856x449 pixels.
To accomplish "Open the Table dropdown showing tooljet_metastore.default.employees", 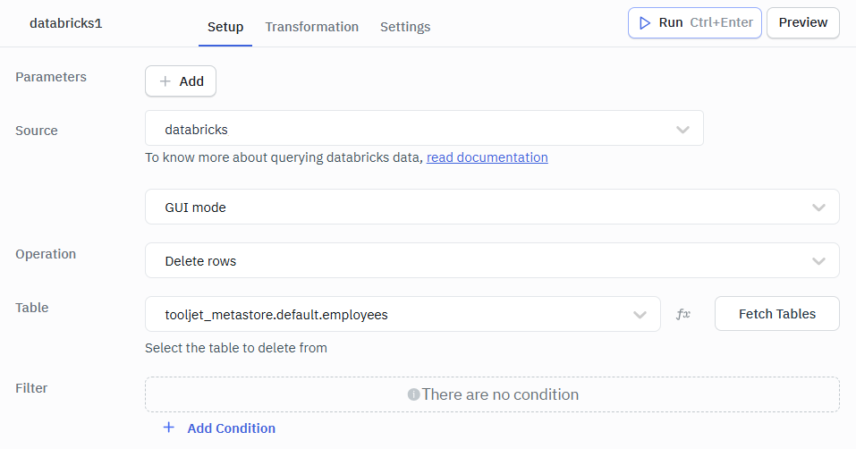I will 403,314.
